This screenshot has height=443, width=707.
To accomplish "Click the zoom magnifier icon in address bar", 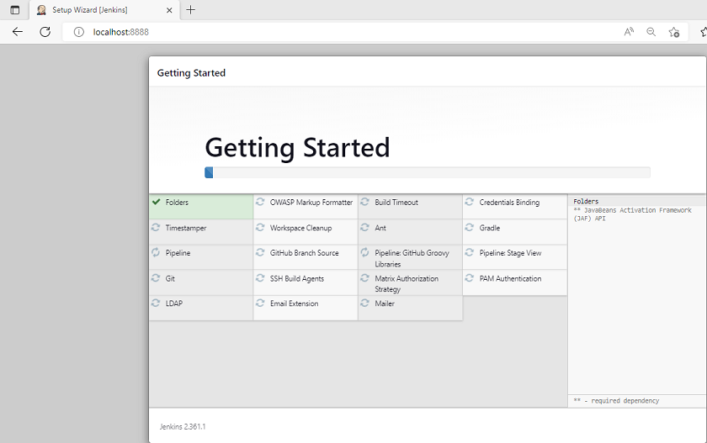I will (x=651, y=31).
